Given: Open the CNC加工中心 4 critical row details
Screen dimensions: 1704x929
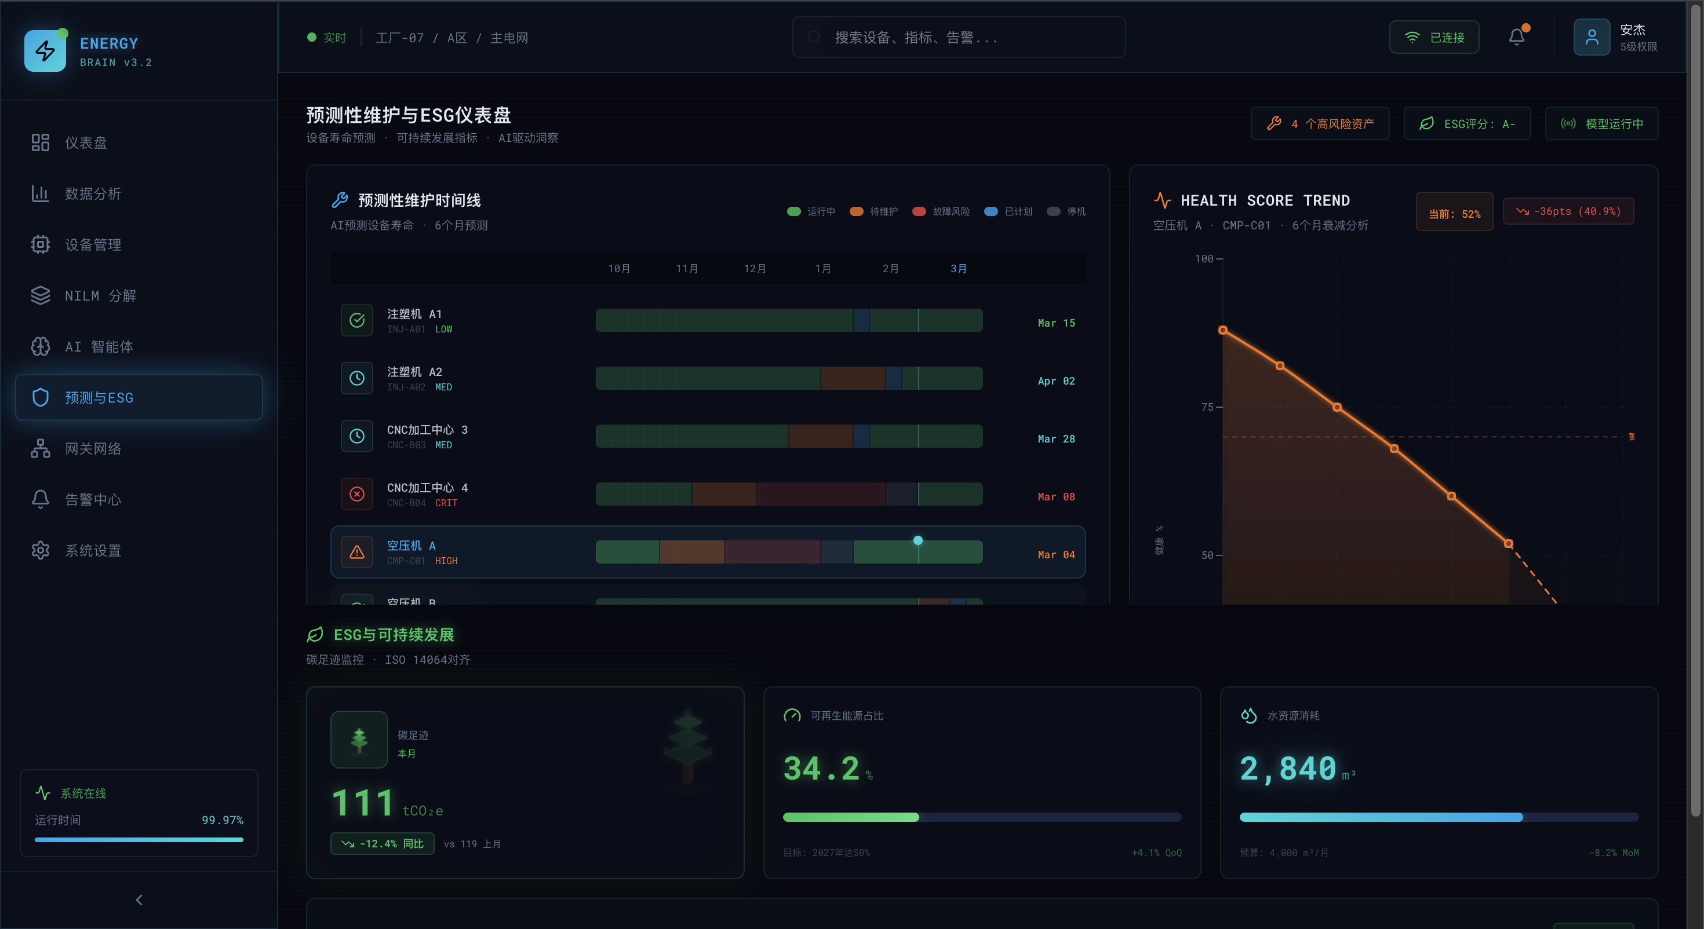Looking at the screenshot, I should (x=708, y=493).
